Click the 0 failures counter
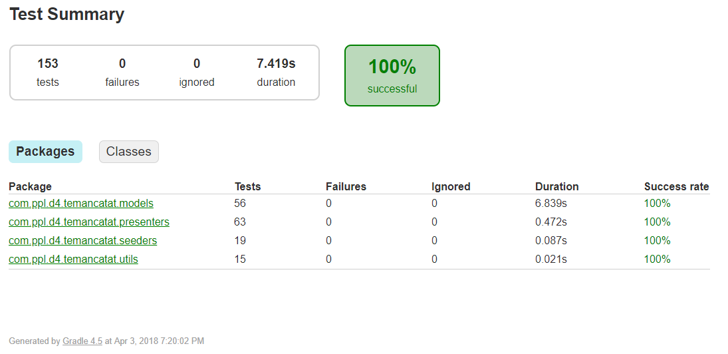This screenshot has width=728, height=354. click(122, 73)
